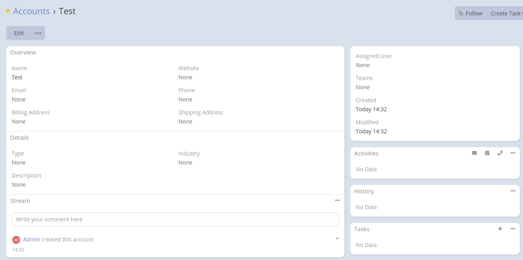Click the Overview panel heading

click(x=23, y=52)
